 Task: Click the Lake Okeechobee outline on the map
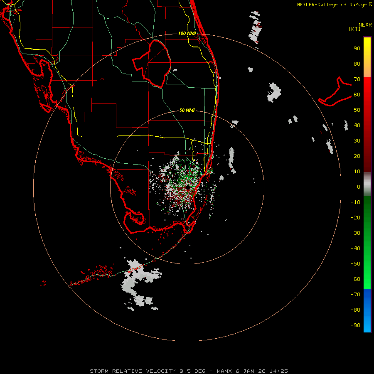click(152, 64)
